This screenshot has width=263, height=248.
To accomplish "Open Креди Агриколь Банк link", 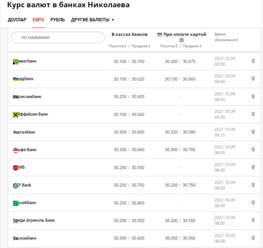I will pyautogui.click(x=34, y=220).
